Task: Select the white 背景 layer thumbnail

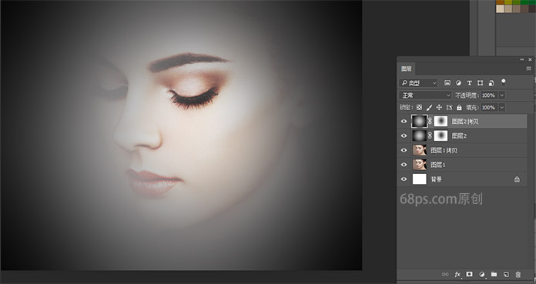Action: tap(420, 179)
